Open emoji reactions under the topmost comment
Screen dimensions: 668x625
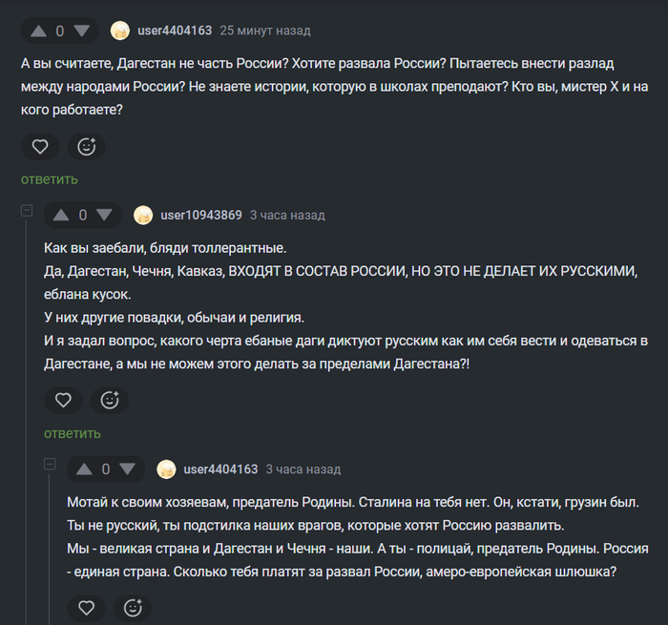(87, 147)
